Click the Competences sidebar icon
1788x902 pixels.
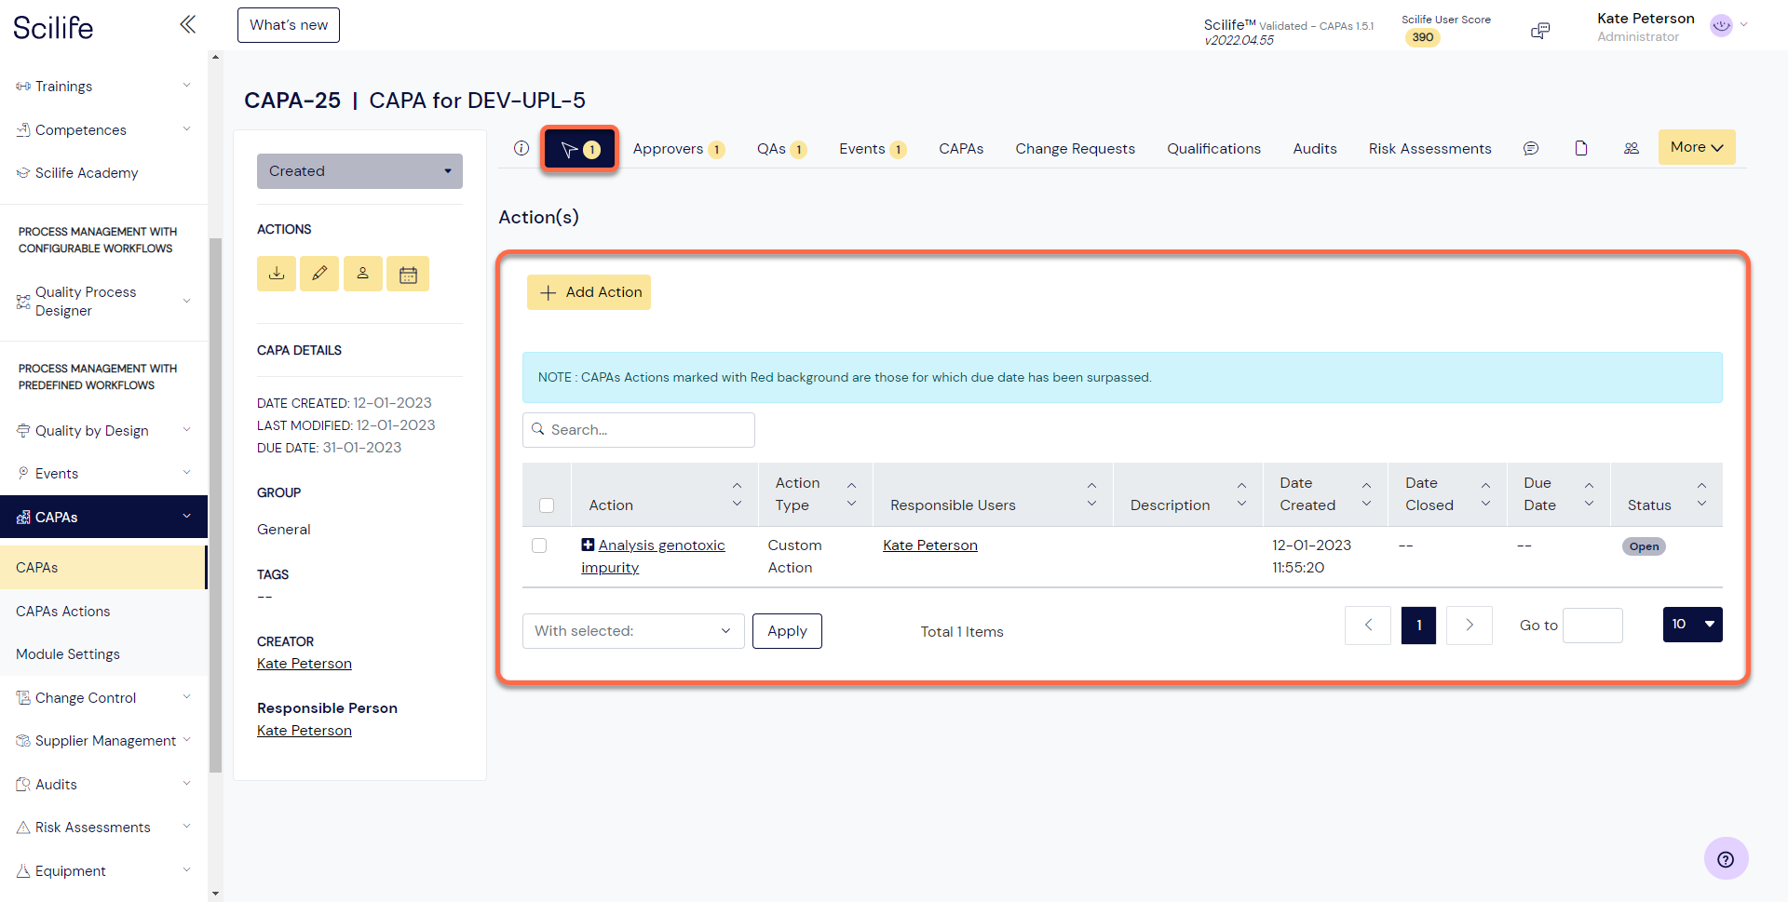click(23, 129)
